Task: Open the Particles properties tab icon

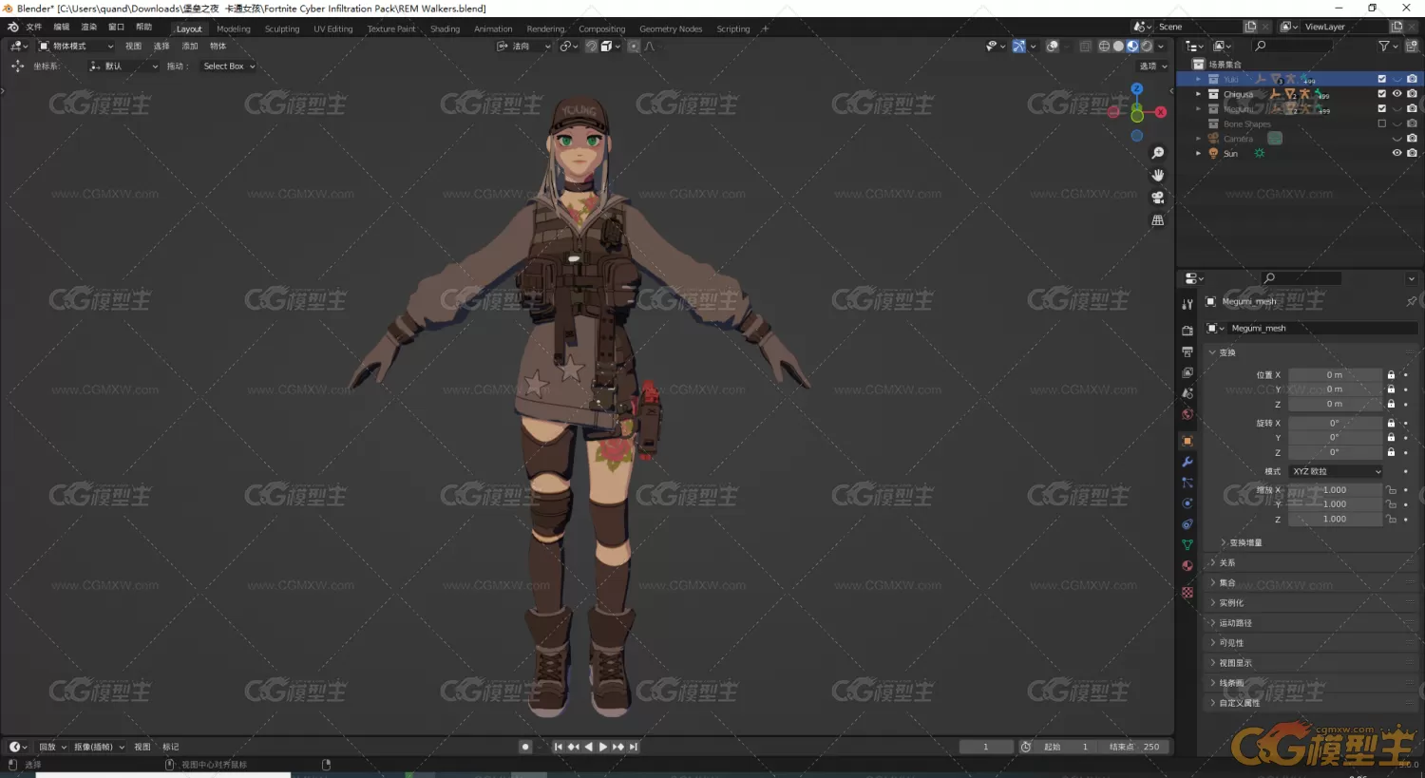Action: (1187, 483)
